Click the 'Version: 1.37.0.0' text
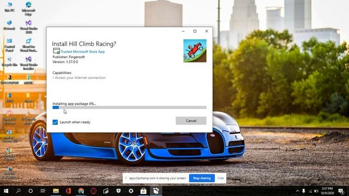349x196 pixels. (65, 62)
